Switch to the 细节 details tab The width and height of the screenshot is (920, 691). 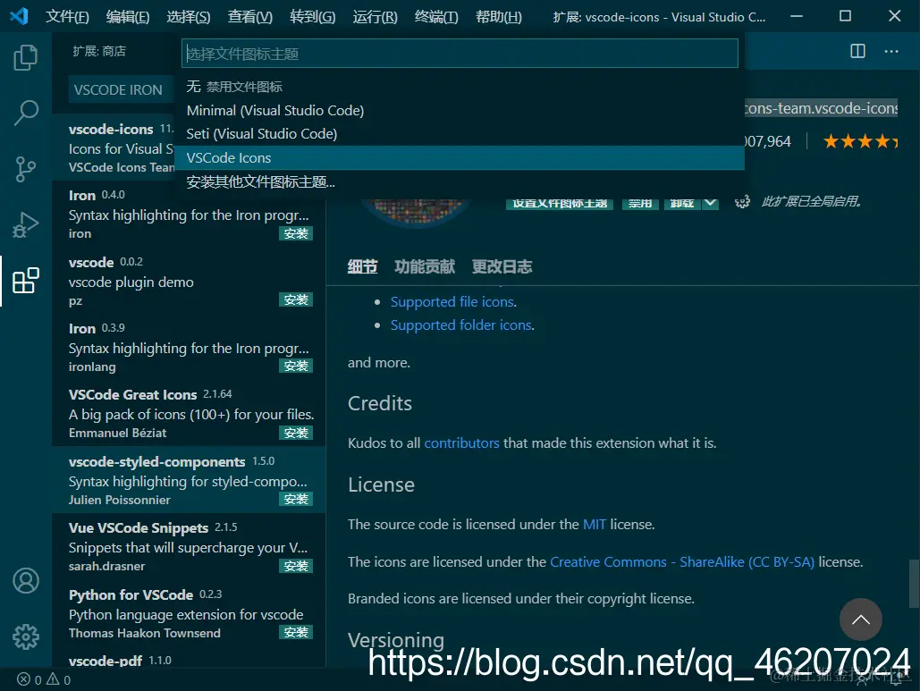click(x=363, y=266)
